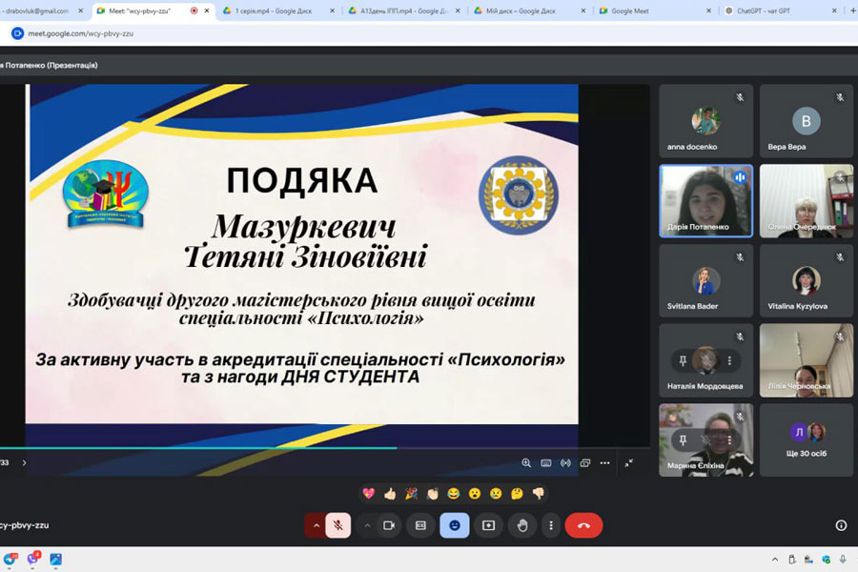
Task: Open the presentation three-dot options menu
Action: [x=604, y=463]
